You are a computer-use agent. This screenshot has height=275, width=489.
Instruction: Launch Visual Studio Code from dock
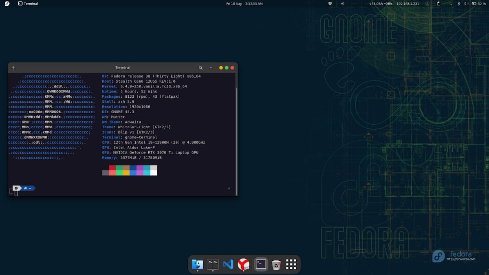click(228, 264)
